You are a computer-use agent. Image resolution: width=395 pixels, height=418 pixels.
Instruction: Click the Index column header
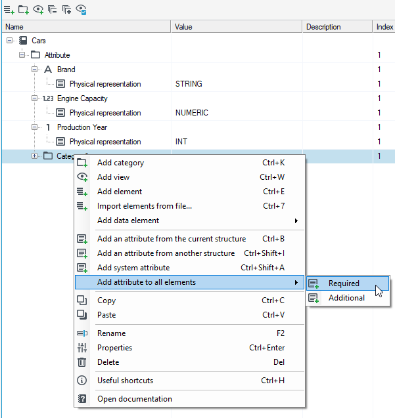point(384,27)
